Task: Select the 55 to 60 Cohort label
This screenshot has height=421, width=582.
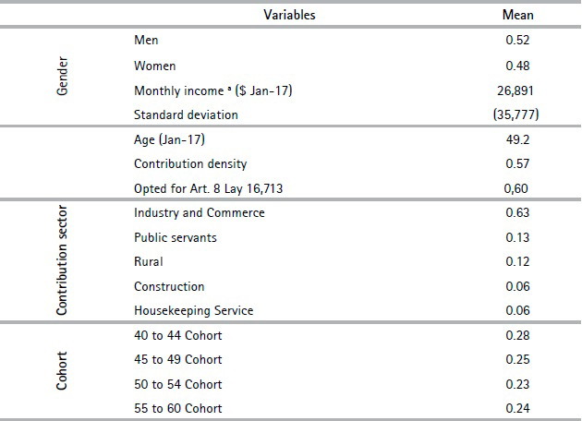Action: coord(178,408)
